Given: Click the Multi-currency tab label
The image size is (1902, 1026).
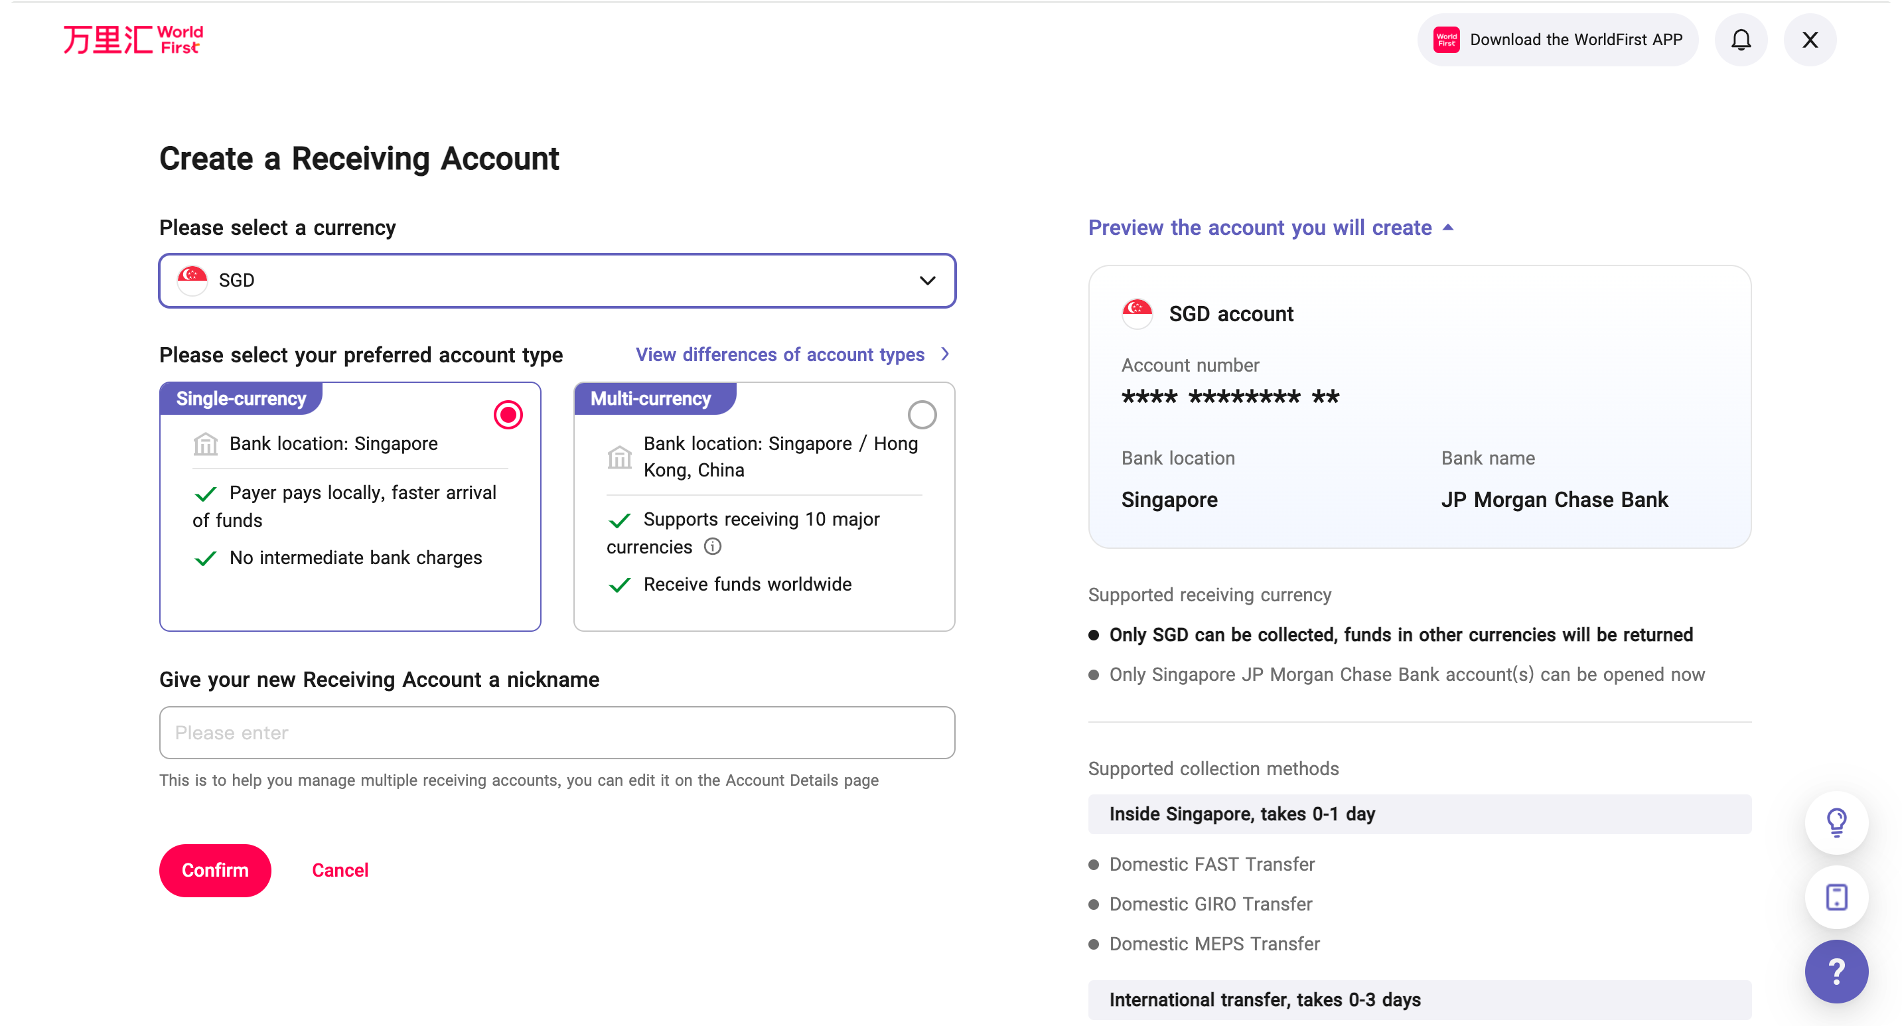Looking at the screenshot, I should tap(650, 399).
